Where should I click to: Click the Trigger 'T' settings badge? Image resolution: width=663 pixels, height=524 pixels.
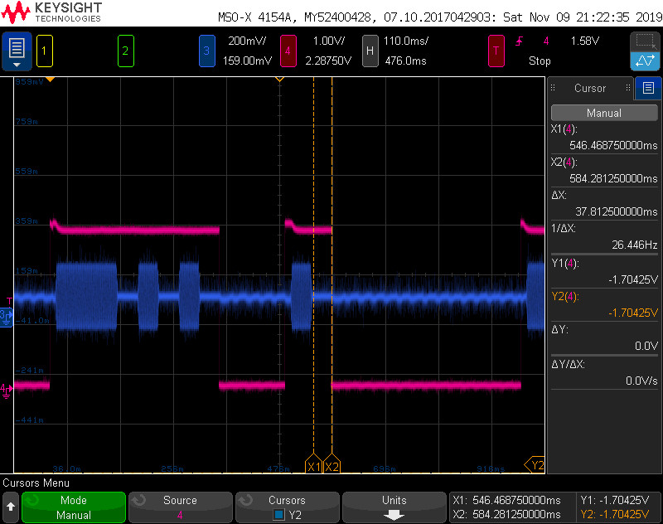click(x=496, y=51)
